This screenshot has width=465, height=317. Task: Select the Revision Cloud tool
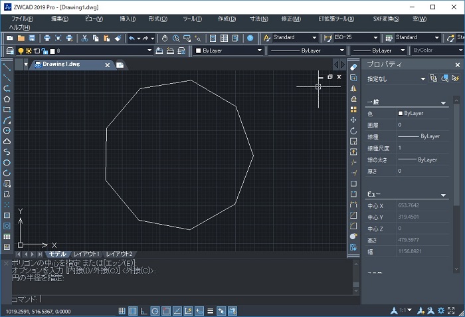click(x=7, y=142)
